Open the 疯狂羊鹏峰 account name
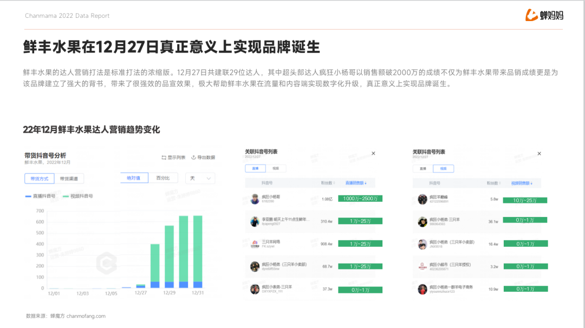The height and width of the screenshot is (328, 585). click(x=438, y=197)
